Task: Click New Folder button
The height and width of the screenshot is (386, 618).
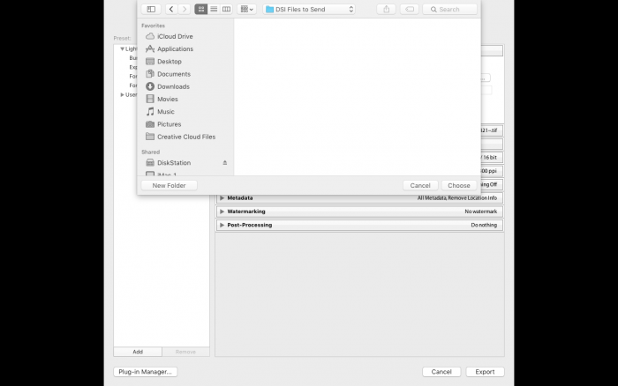Action: (x=170, y=185)
